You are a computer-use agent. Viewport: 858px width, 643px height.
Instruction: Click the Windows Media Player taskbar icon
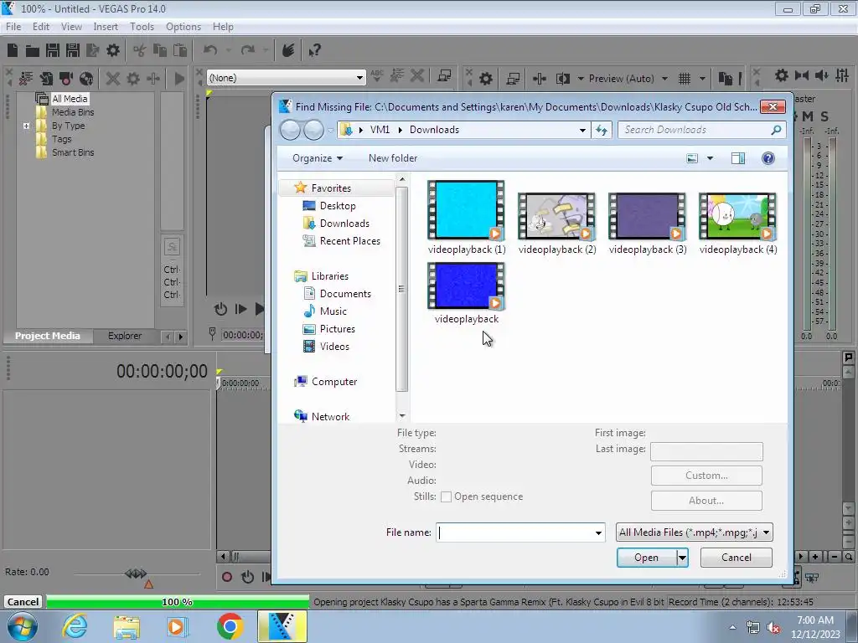tap(177, 626)
